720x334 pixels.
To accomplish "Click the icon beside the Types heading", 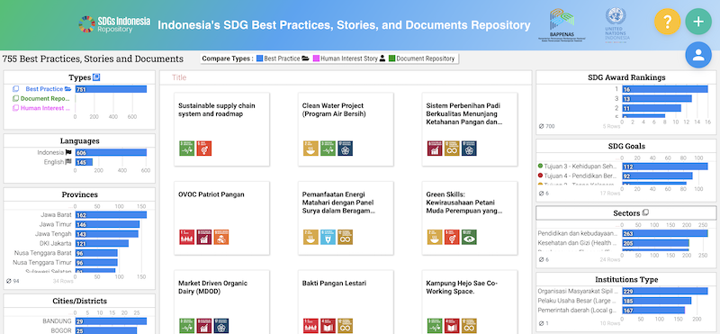I will pos(96,77).
